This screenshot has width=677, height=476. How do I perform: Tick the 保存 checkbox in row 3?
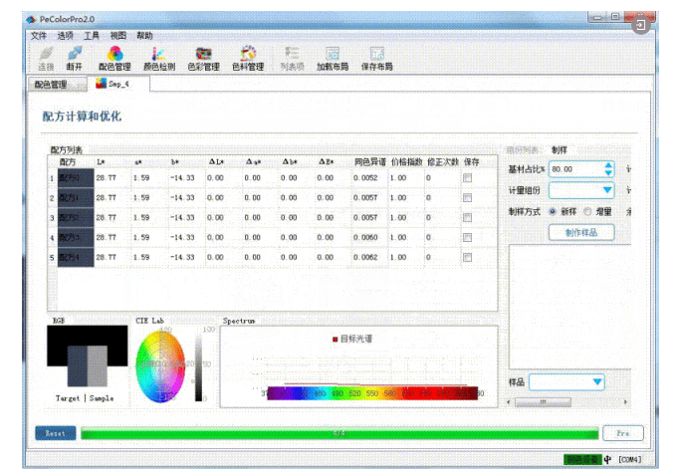click(467, 217)
